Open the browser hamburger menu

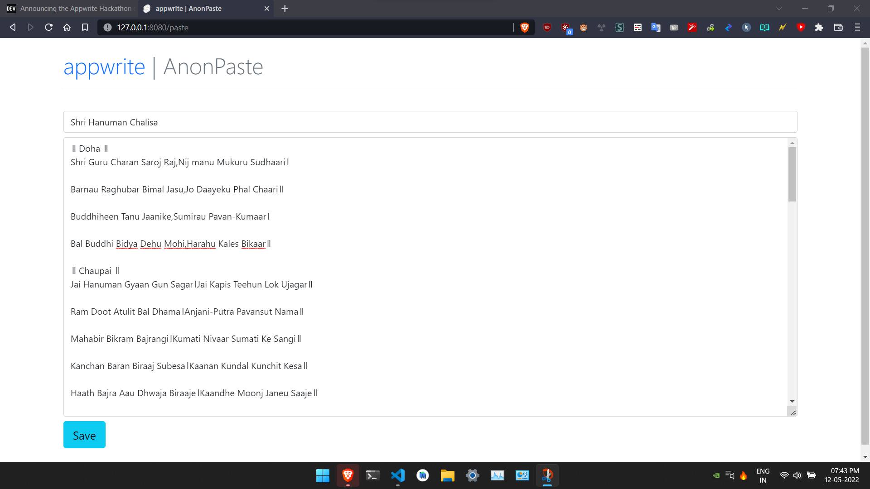858,27
